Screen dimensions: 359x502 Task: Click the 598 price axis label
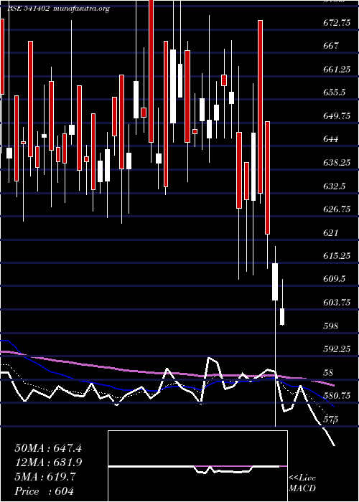[331, 326]
